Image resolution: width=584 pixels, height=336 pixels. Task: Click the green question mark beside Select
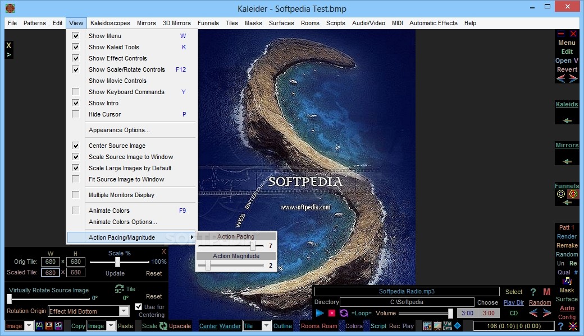point(533,292)
